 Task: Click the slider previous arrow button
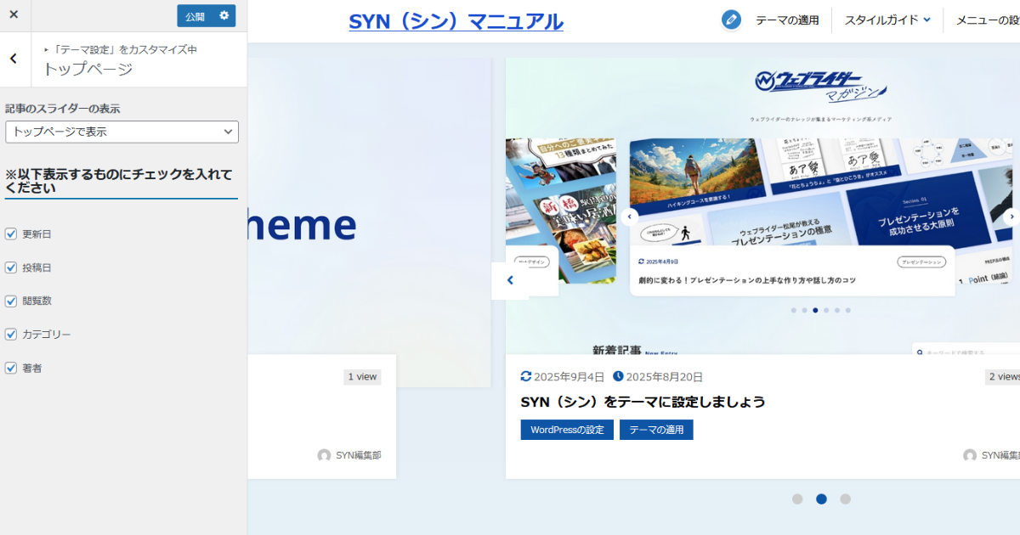(x=510, y=280)
